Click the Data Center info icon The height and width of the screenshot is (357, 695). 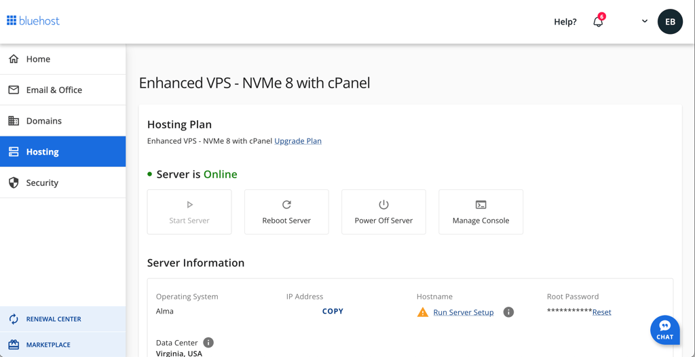click(208, 343)
